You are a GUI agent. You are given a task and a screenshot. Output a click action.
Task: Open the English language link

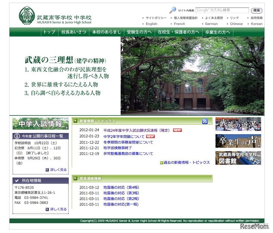pyautogui.click(x=151, y=23)
